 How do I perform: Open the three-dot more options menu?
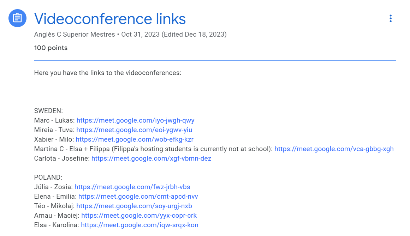tap(390, 18)
